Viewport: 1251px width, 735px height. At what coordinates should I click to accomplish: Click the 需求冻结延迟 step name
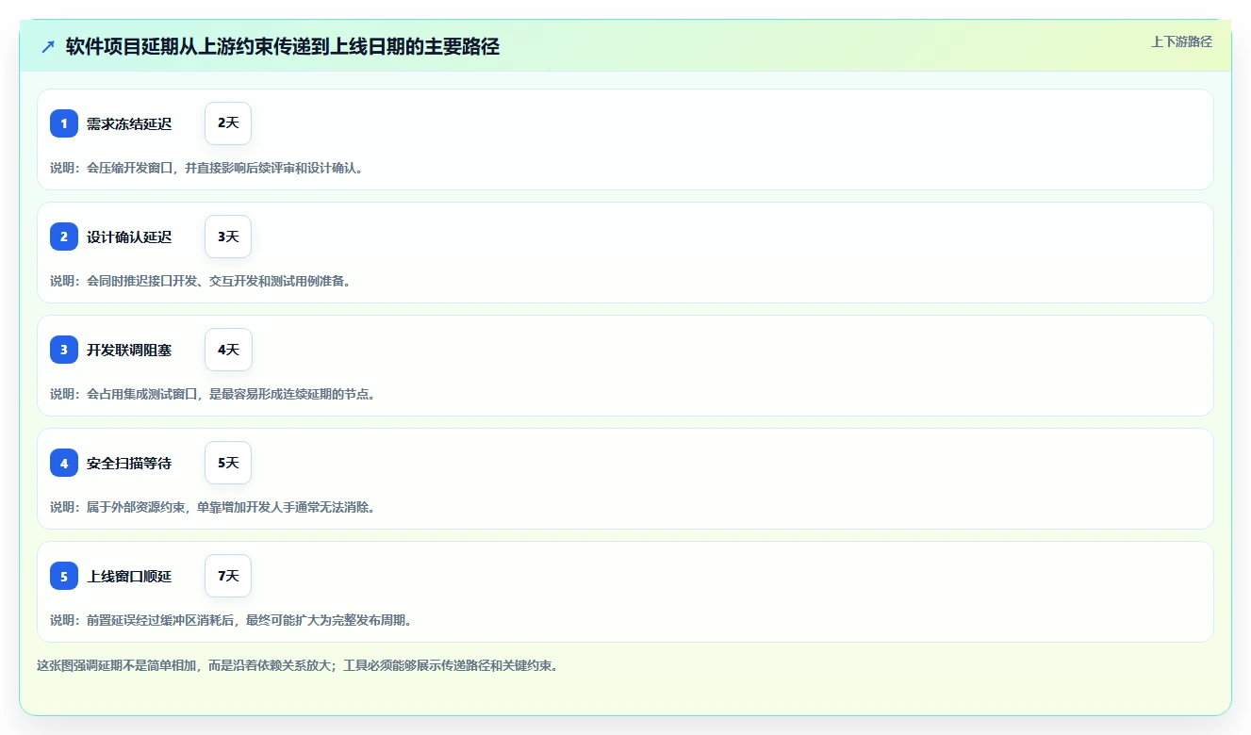(129, 123)
